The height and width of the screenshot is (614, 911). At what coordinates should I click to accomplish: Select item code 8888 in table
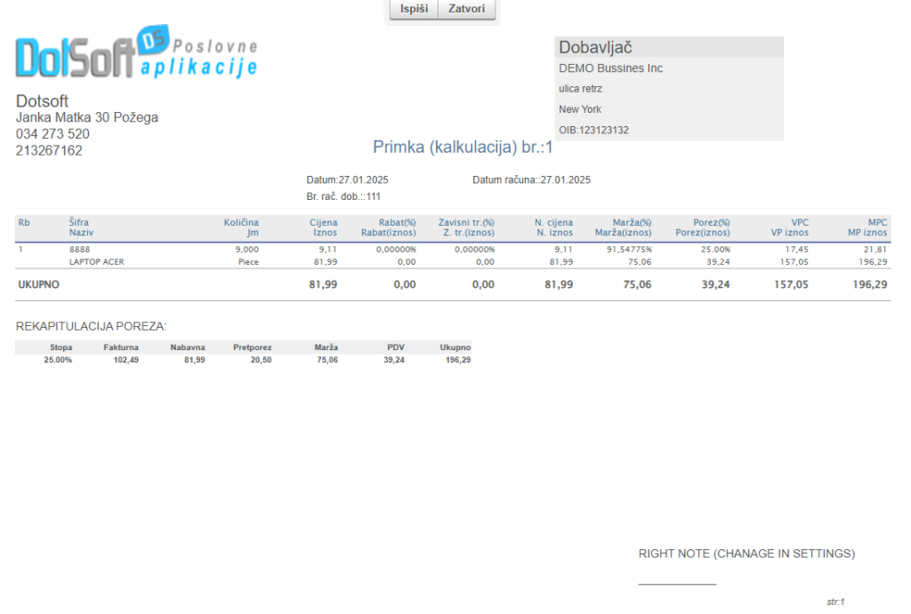tap(79, 250)
